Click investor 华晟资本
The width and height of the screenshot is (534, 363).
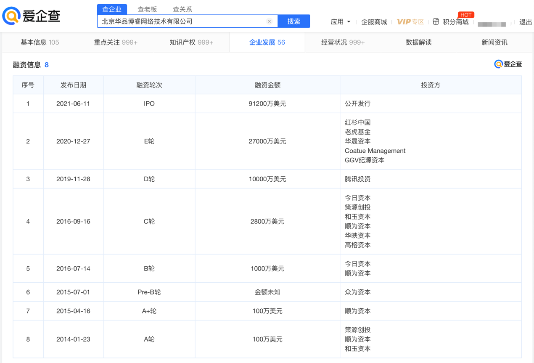(x=358, y=141)
